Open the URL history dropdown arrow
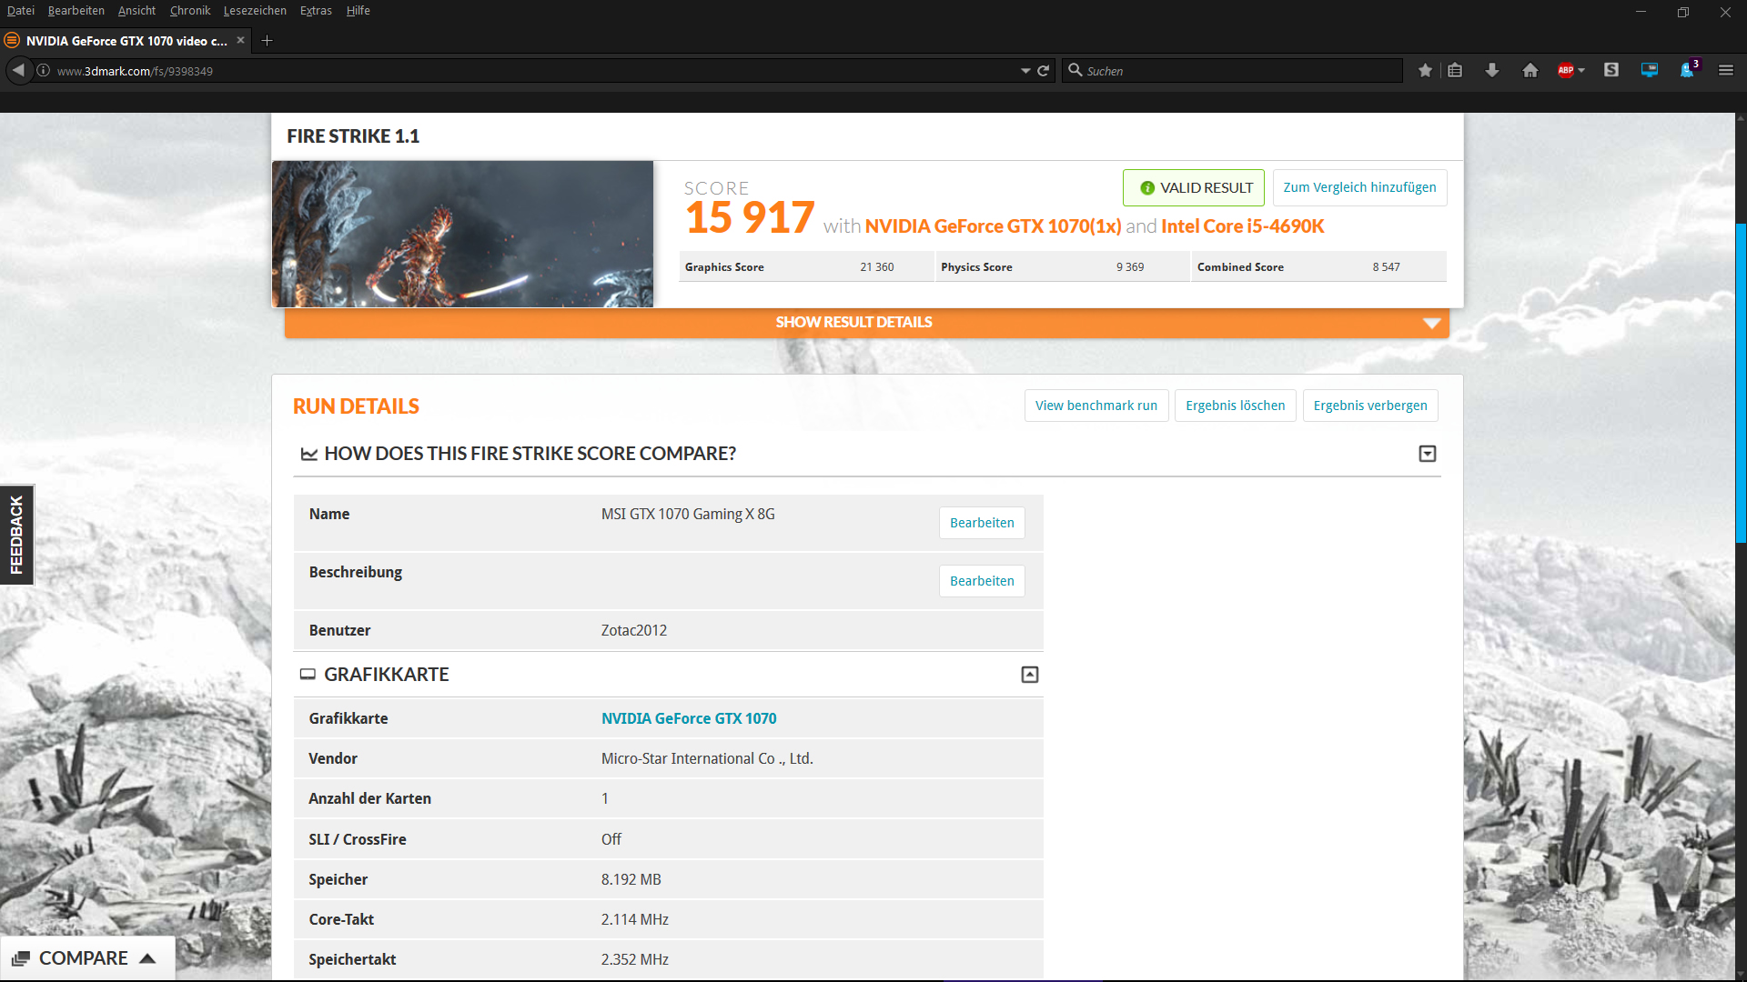1747x982 pixels. point(1025,71)
